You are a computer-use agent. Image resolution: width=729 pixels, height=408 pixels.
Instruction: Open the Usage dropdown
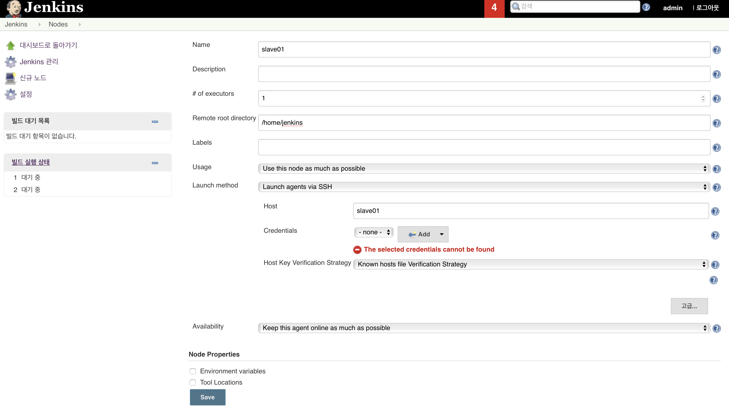(x=484, y=169)
